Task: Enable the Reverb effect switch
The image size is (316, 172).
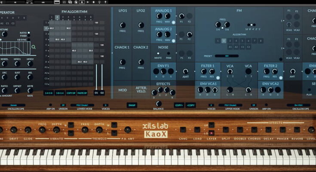Action: click(297, 129)
